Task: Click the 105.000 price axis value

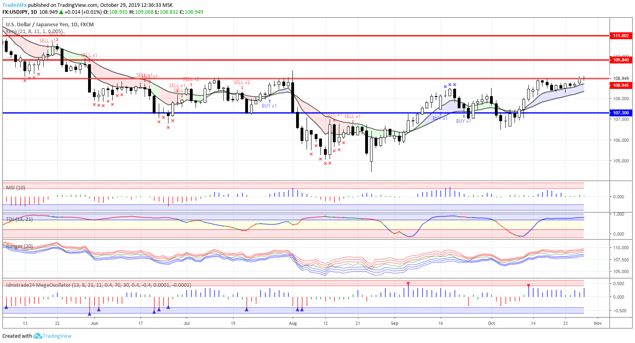Action: point(621,161)
